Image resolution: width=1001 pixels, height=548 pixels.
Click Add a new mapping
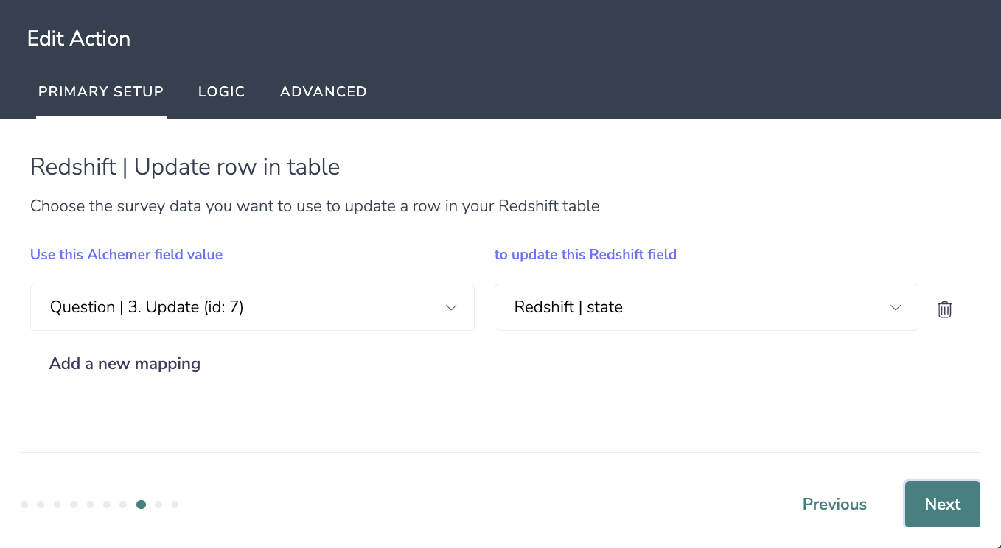[x=125, y=363]
